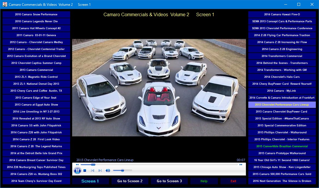Open 2013 Chevy Cars and Coffee Austin
This screenshot has height=188, width=319.
pos(36,91)
